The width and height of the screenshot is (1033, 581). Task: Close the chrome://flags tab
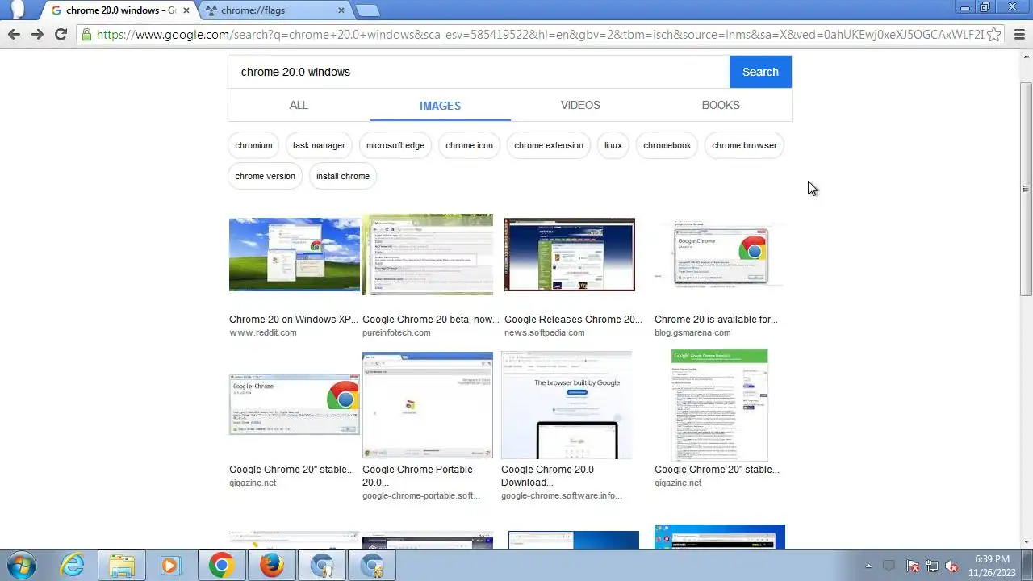(341, 10)
